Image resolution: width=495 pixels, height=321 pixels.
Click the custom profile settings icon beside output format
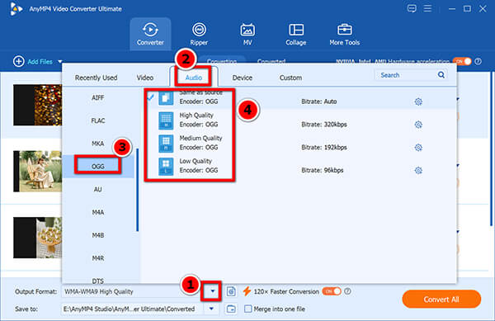pyautogui.click(x=231, y=291)
